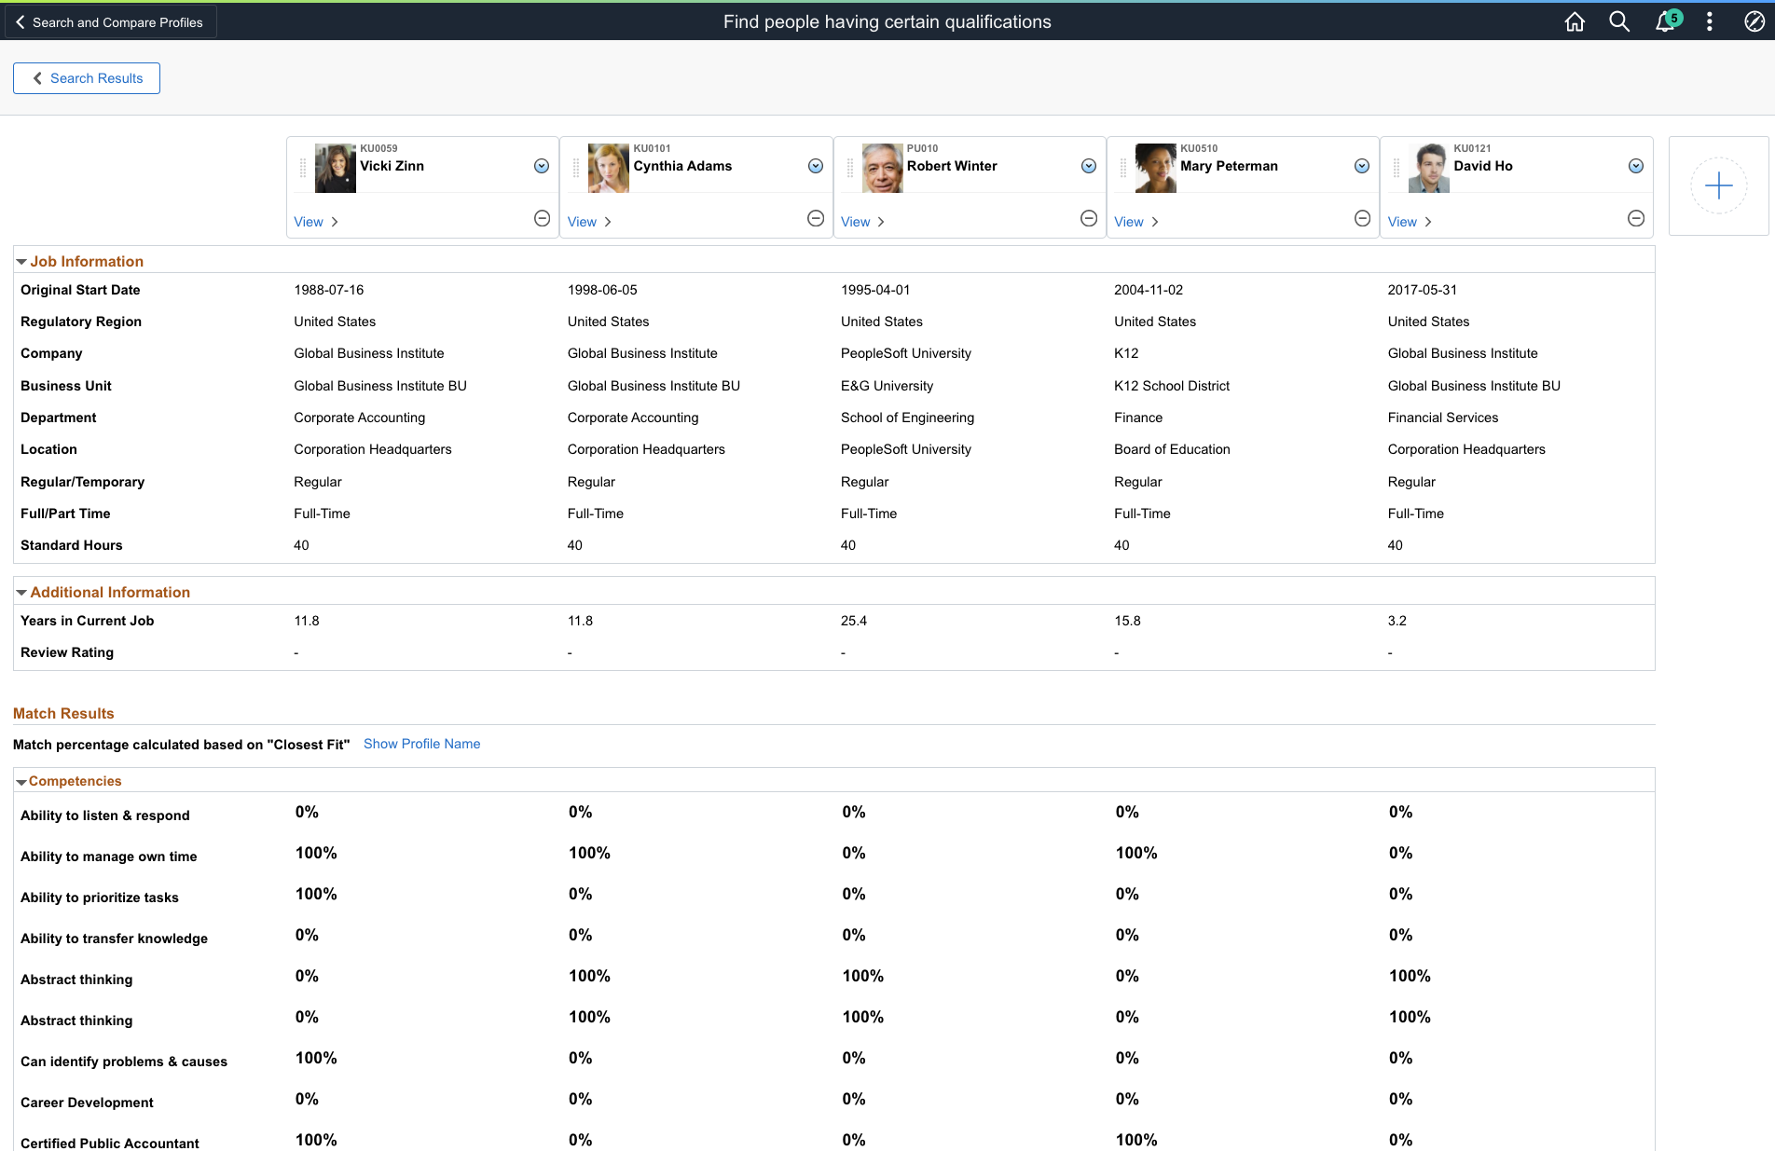
Task: Click employee ID PU010
Action: [x=922, y=148]
